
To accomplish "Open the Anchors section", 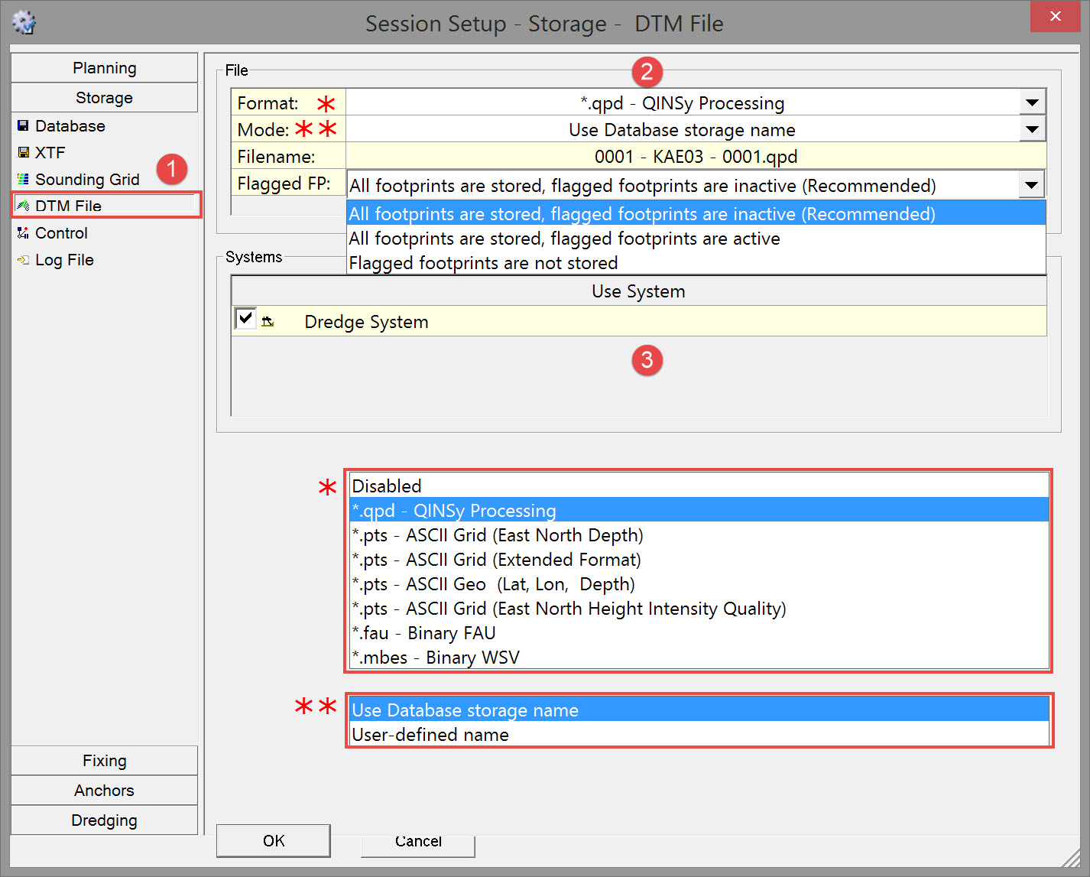I will pyautogui.click(x=105, y=791).
